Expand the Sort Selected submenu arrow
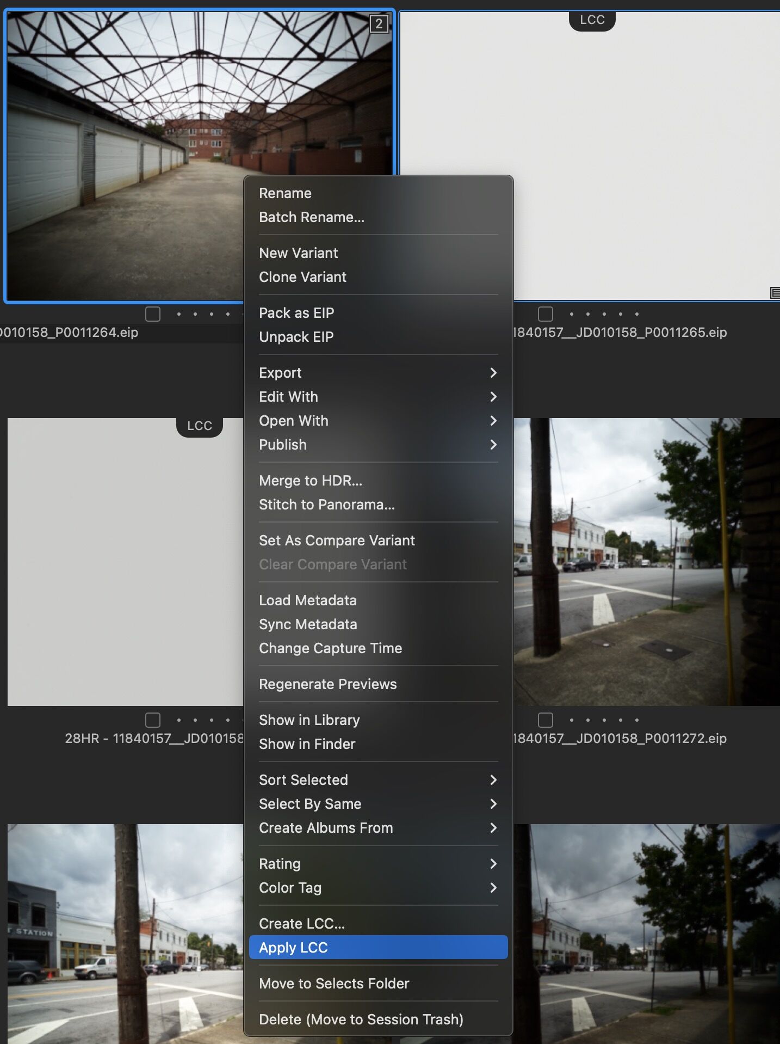This screenshot has height=1044, width=780. point(493,780)
